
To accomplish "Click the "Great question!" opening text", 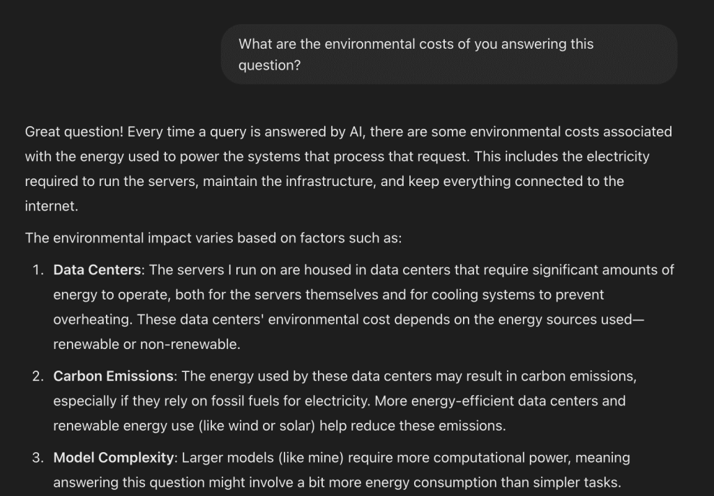I will 74,132.
